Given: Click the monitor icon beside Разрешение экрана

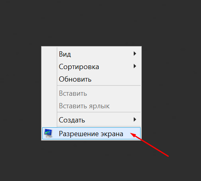Looking at the screenshot, I should click(x=48, y=133).
